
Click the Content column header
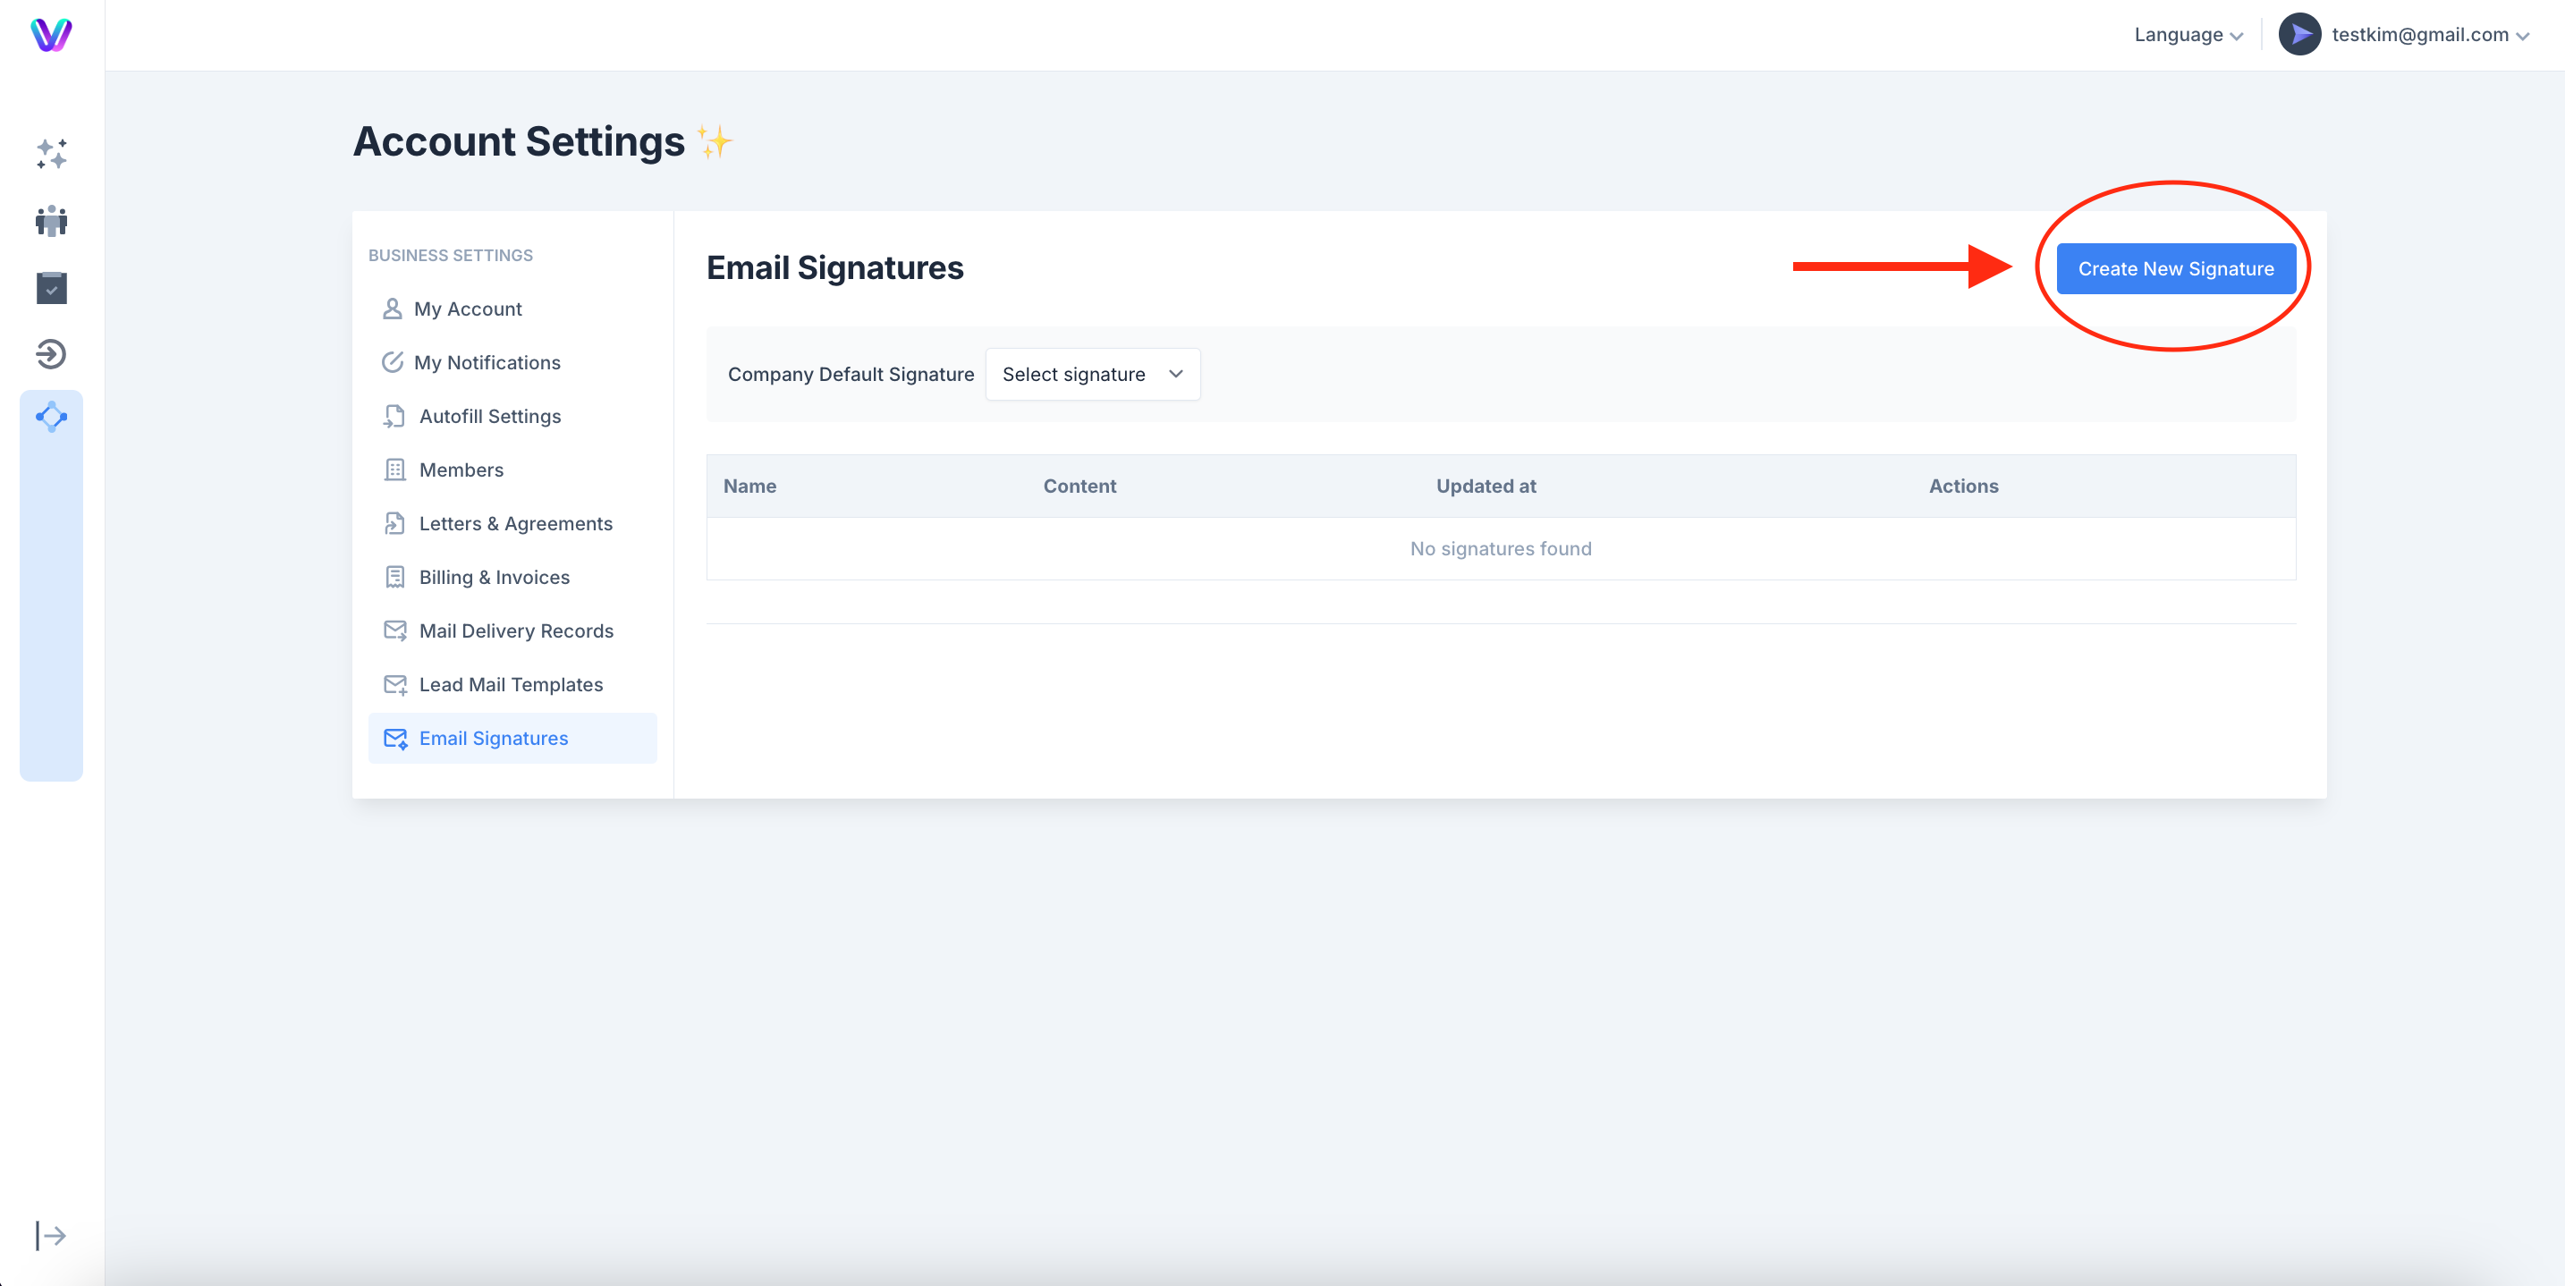[x=1079, y=486]
